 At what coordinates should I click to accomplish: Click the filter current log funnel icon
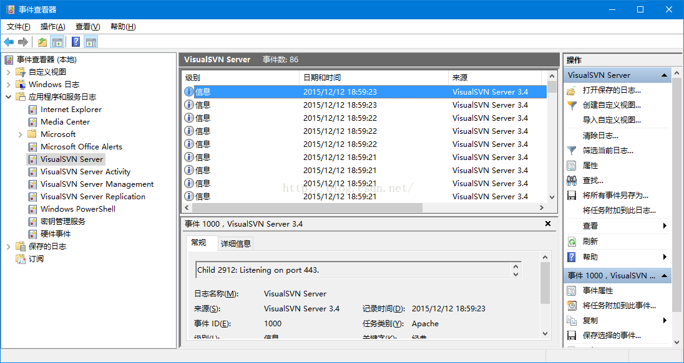(572, 151)
